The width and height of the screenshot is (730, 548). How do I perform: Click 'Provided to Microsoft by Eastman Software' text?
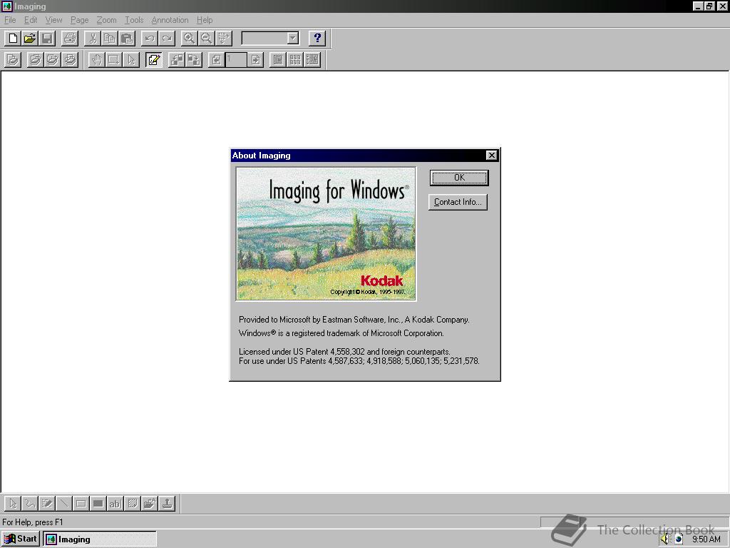click(x=354, y=320)
